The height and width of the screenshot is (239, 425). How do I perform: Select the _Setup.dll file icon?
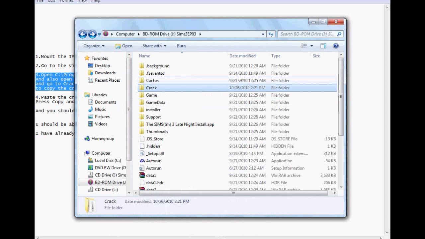(142, 153)
